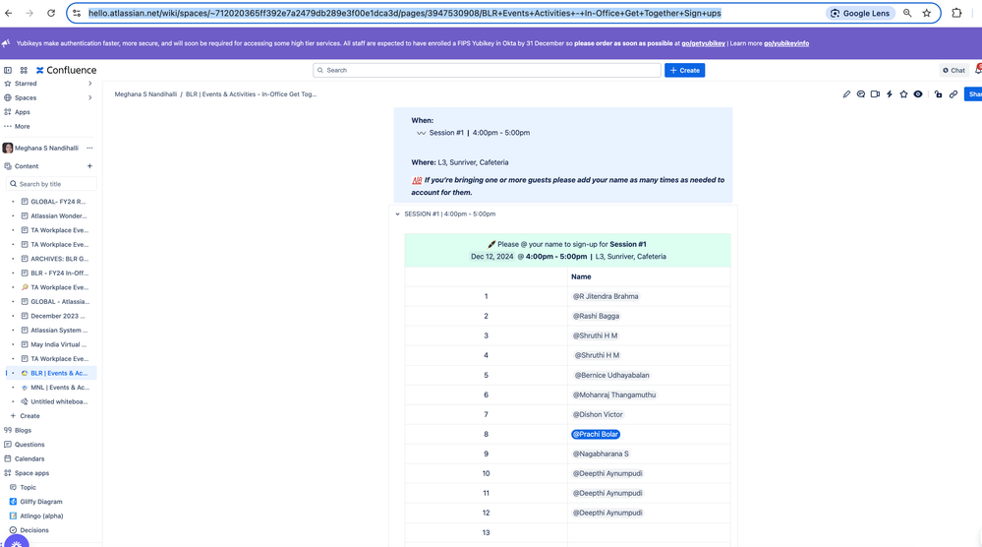
Task: Open Calendars in sidebar
Action: point(29,459)
